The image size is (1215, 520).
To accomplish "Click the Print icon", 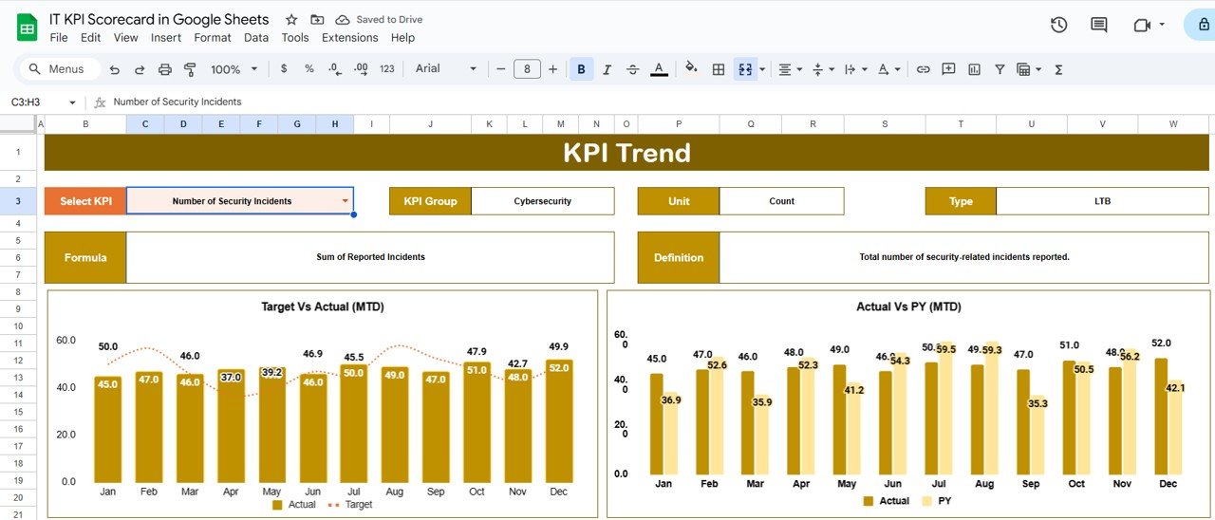I will 165,69.
